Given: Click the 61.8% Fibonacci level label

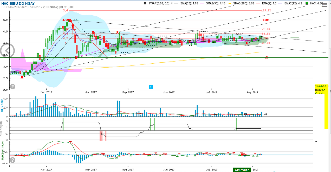Looking at the screenshot, I should (266, 34).
